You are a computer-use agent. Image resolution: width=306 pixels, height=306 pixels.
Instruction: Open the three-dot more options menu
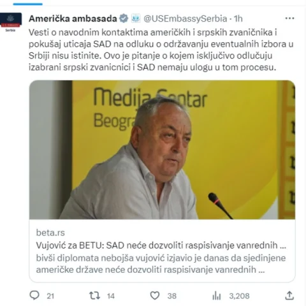click(289, 18)
